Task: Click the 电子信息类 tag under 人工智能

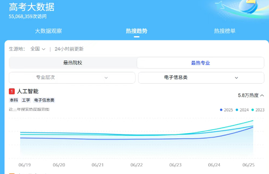Action: click(x=44, y=100)
